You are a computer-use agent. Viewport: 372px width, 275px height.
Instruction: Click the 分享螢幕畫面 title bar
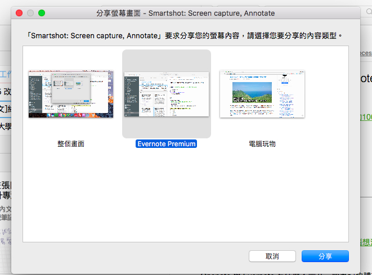point(186,12)
